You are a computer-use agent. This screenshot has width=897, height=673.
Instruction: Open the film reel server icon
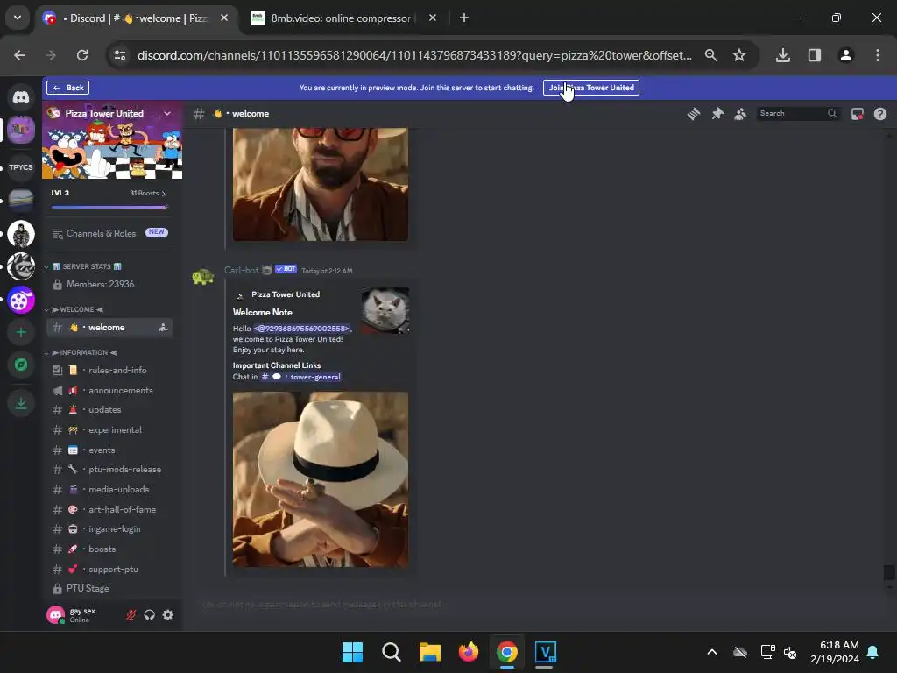coord(21,300)
